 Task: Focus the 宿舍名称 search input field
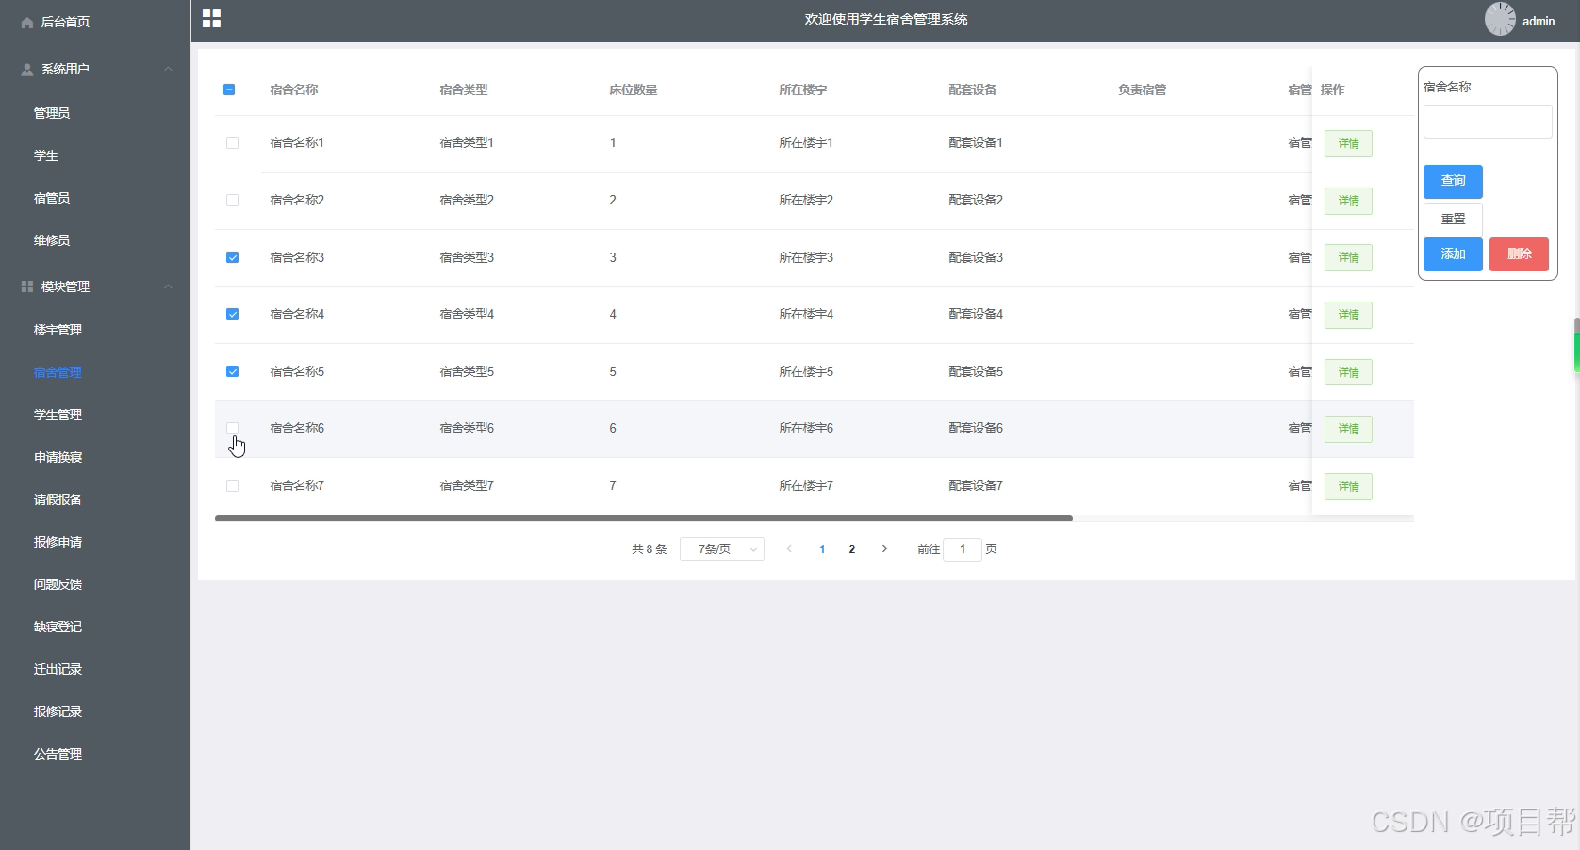point(1487,122)
